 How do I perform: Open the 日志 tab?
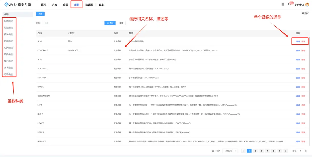coord(101,5)
